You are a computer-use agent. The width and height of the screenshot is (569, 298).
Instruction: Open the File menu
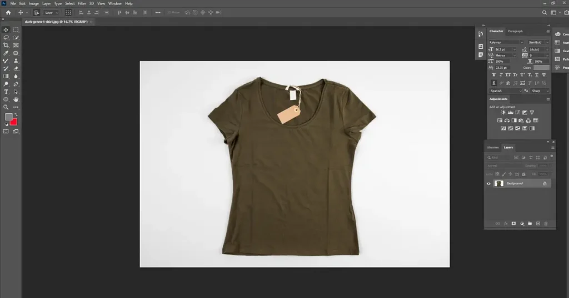(x=13, y=4)
